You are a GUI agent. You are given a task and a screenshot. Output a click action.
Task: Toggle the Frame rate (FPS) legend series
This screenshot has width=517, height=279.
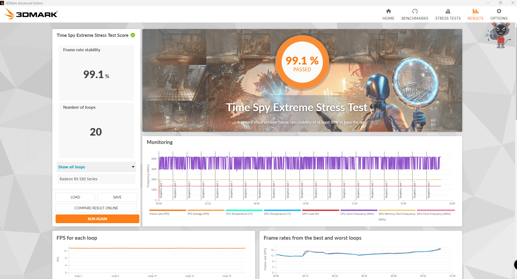[159, 214]
